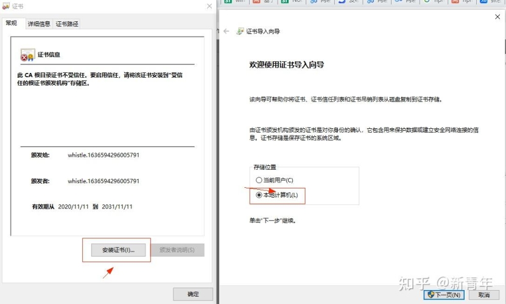Click the 确定 button in certificate dialog
Screen dimensions: 506x304
193,294
